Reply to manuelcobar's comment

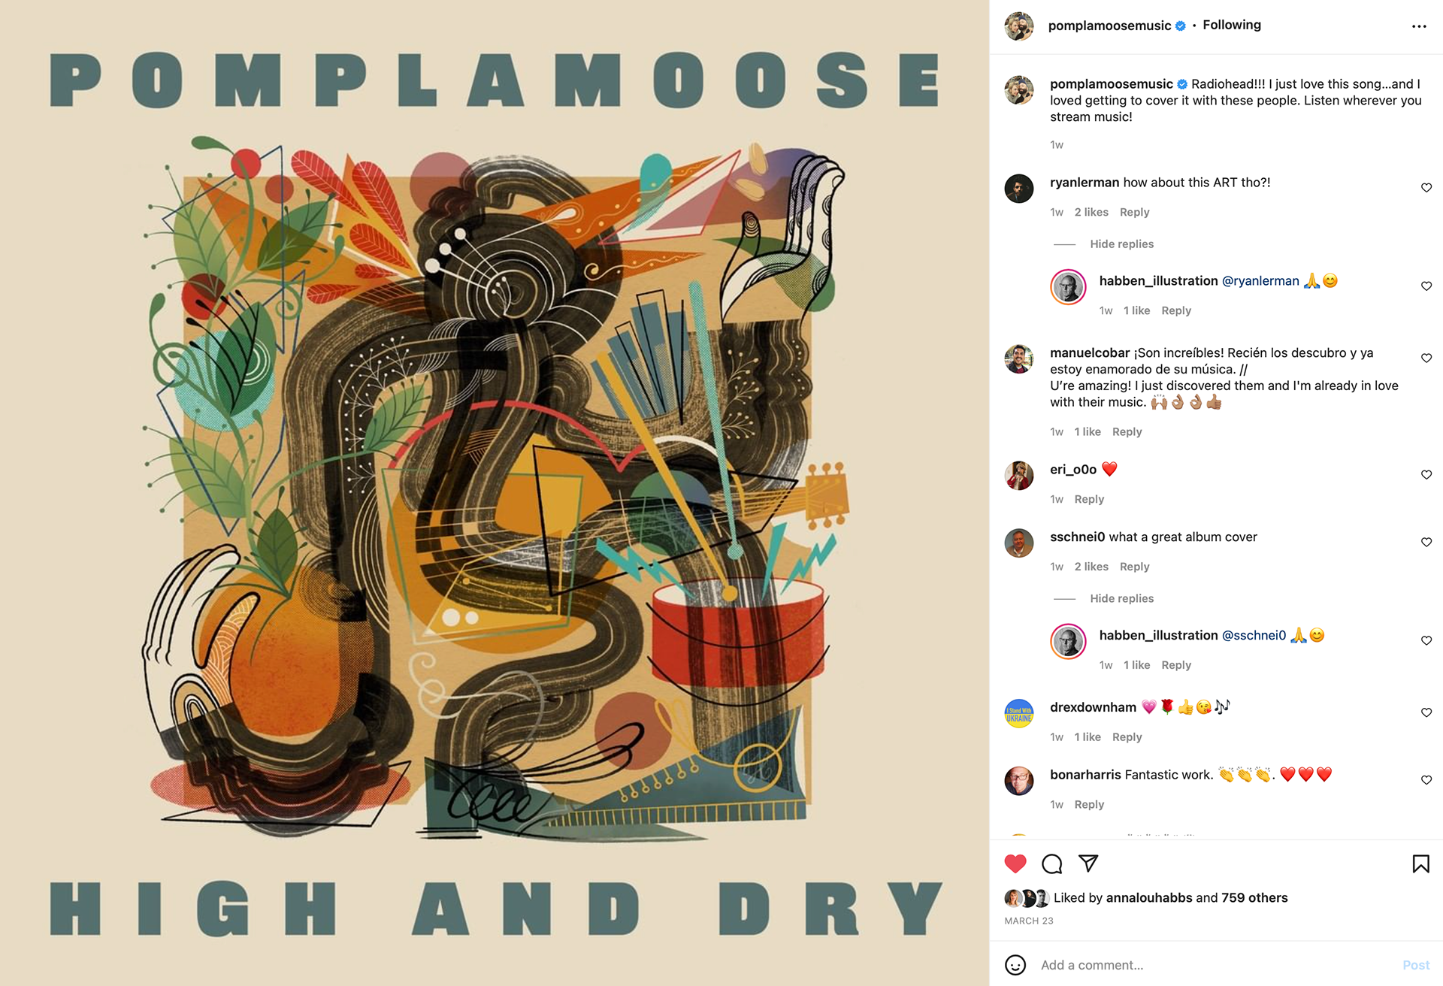coord(1127,432)
